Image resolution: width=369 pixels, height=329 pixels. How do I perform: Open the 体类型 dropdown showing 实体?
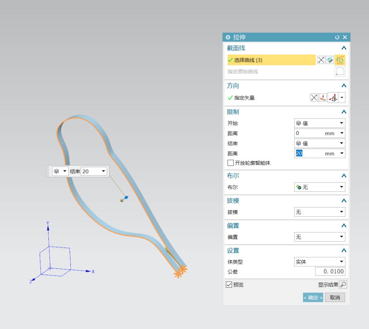coord(319,262)
